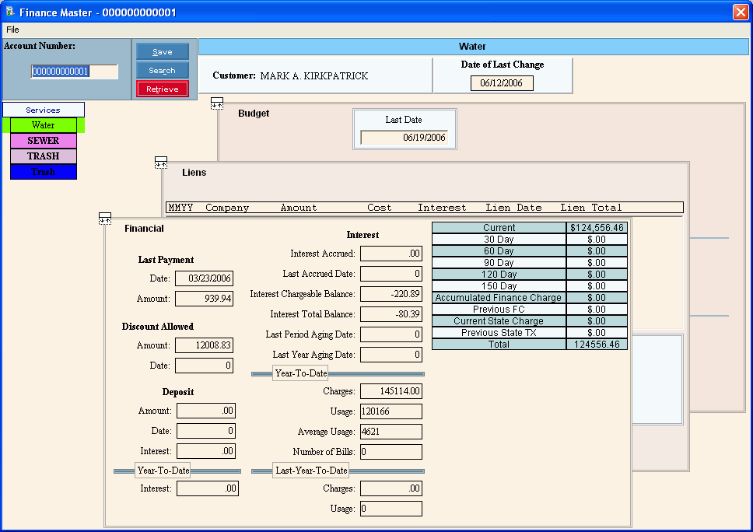Click the Date of Last Change field
The image size is (753, 532).
pyautogui.click(x=502, y=83)
